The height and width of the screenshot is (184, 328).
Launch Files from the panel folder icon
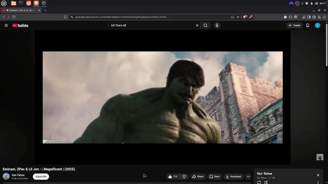[x=14, y=3]
